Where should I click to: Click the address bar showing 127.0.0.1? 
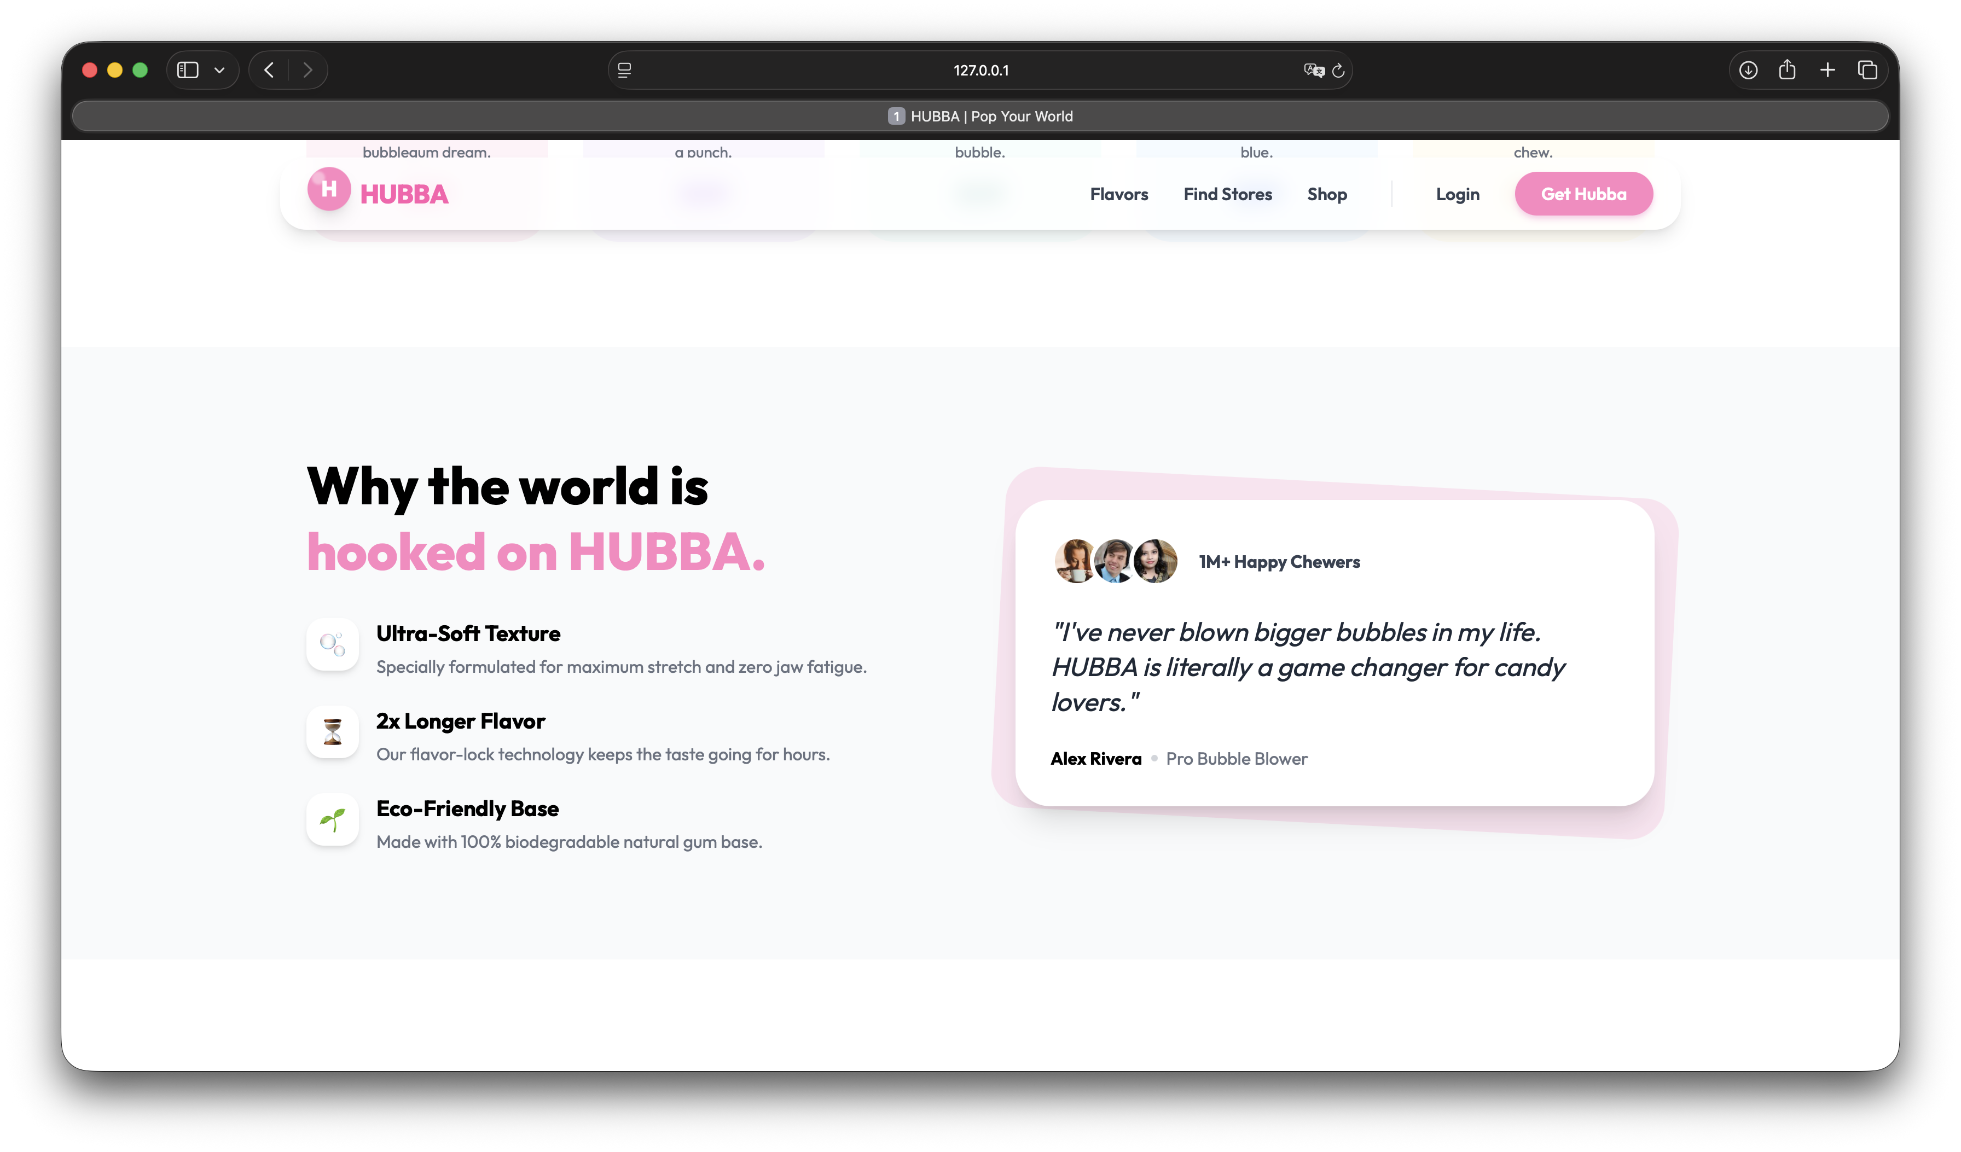[x=981, y=69]
